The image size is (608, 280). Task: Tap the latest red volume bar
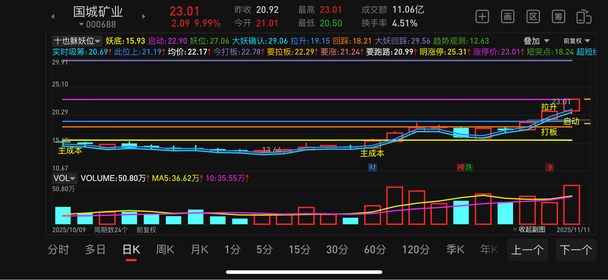point(571,205)
